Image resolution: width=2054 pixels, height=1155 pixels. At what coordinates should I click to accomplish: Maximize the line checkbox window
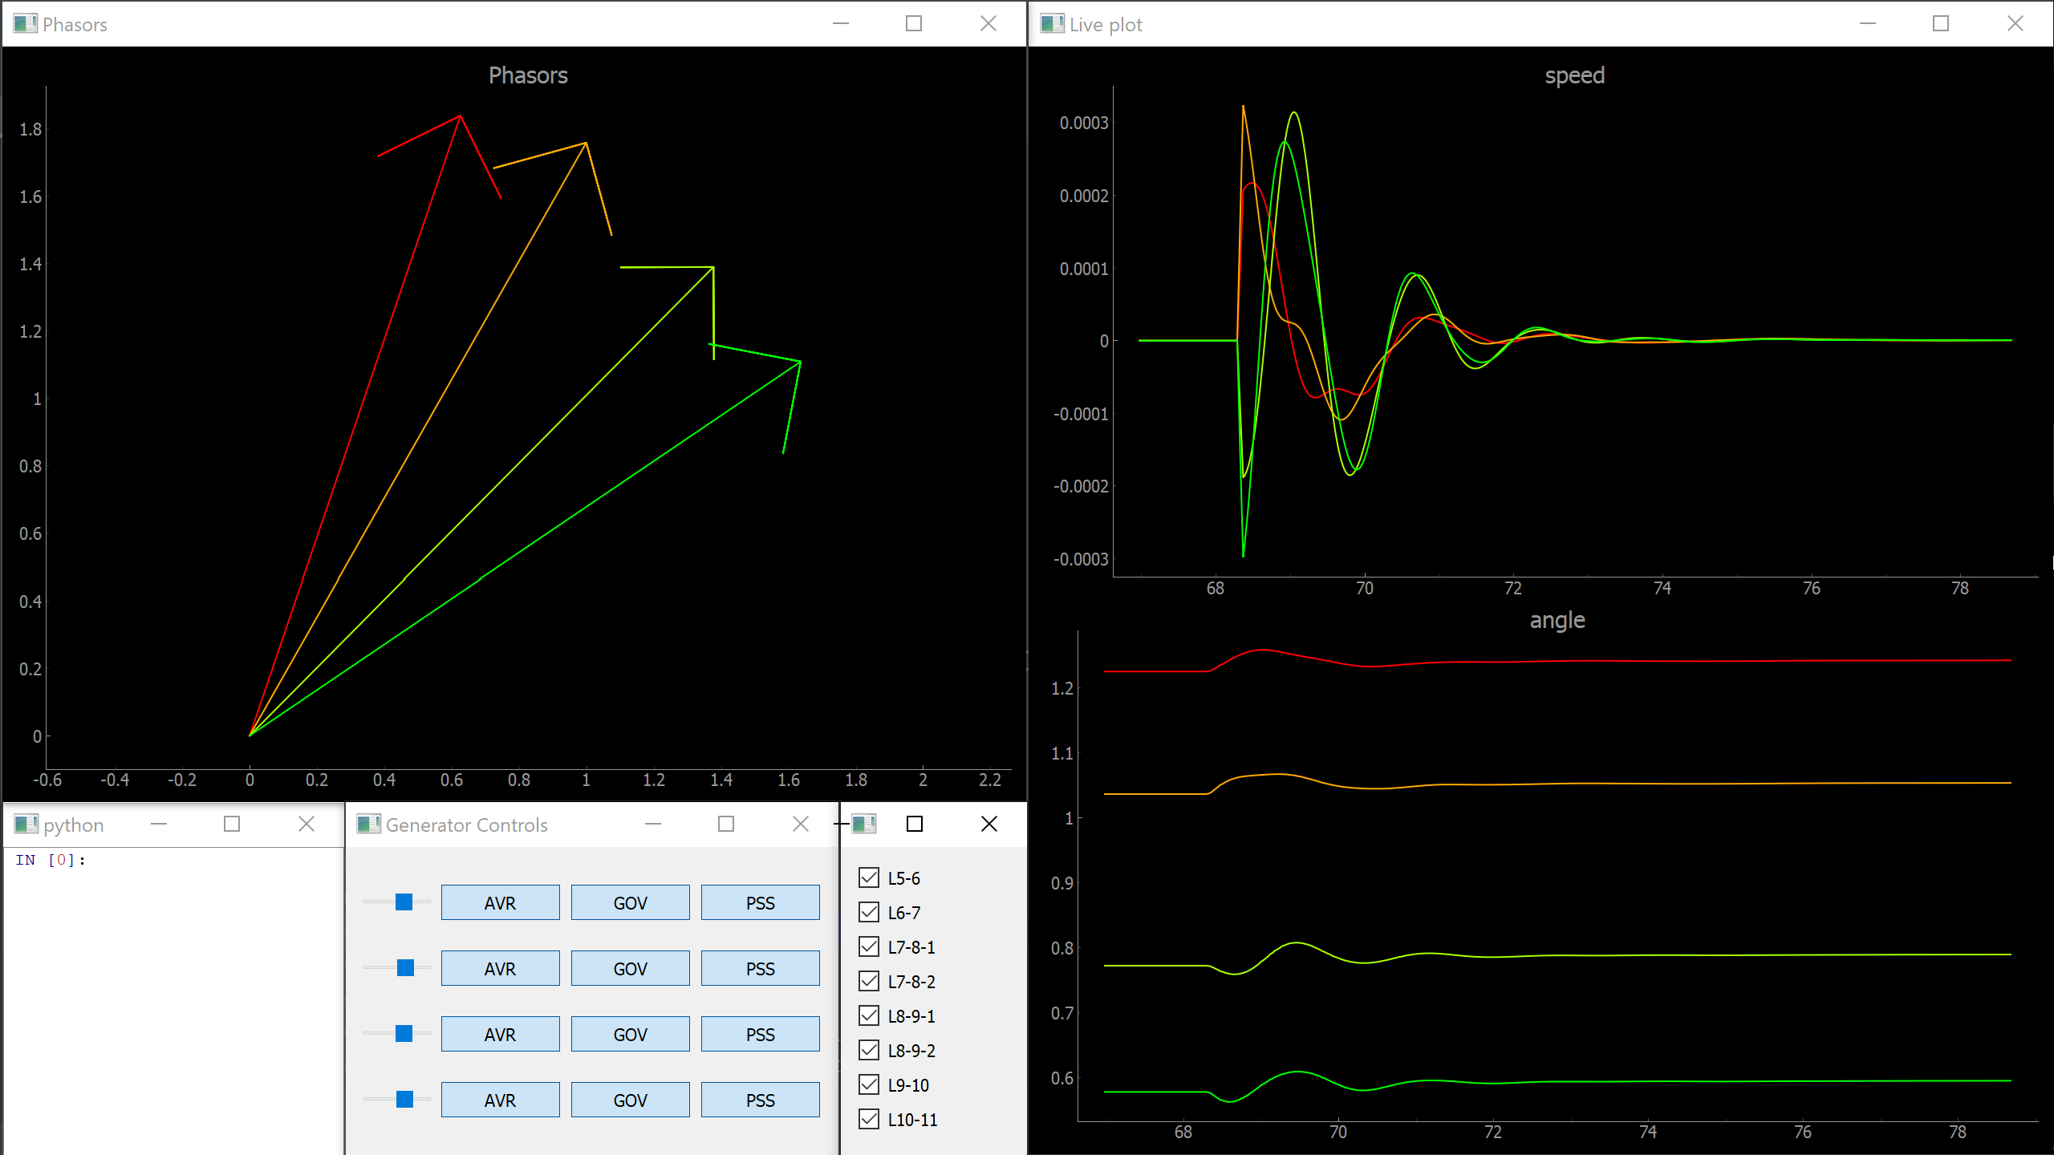coord(915,824)
